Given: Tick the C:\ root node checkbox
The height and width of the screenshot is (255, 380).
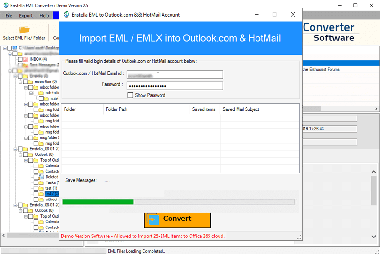Looking at the screenshot, I should click(9, 48).
